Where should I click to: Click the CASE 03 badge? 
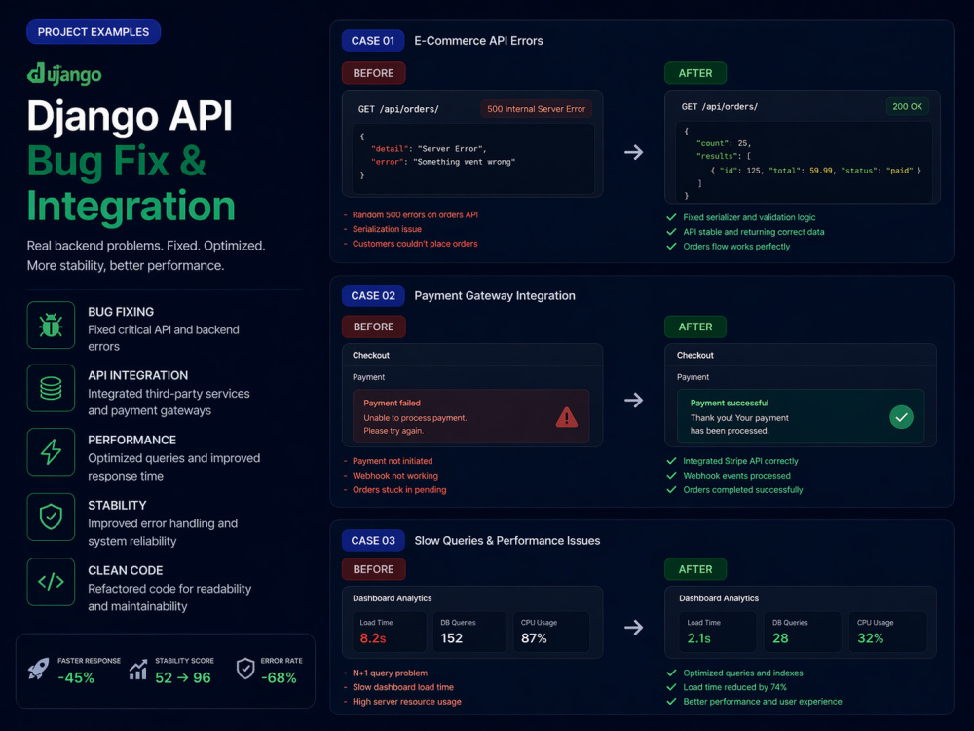[x=373, y=541]
